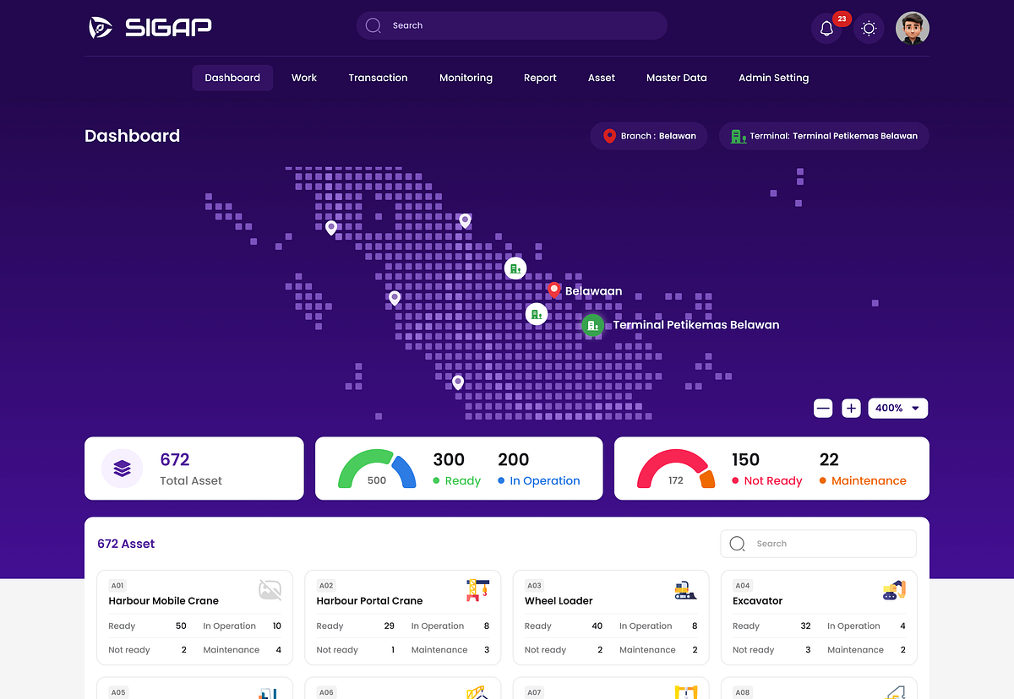The height and width of the screenshot is (699, 1014).
Task: Click the Excavator icon
Action: point(894,590)
